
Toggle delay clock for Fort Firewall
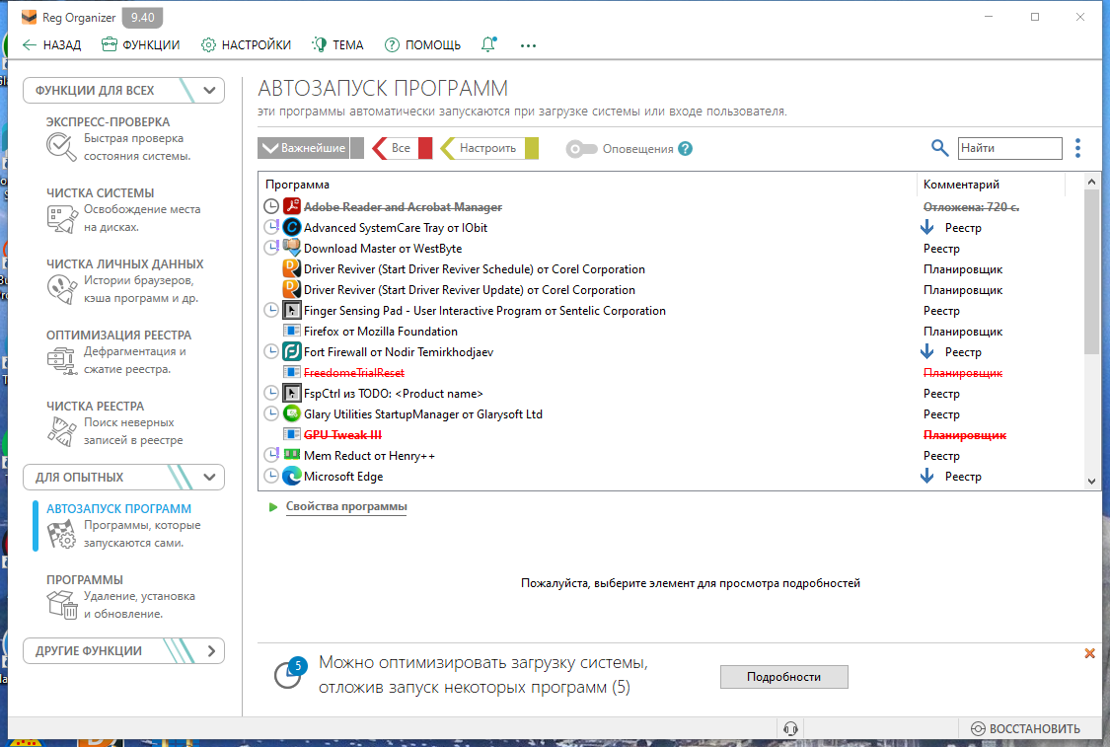[x=271, y=352]
